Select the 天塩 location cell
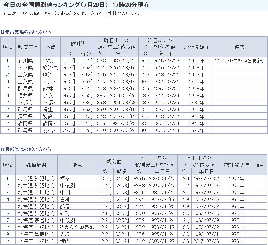The width and height of the screenshot is (268, 245). 65,234
